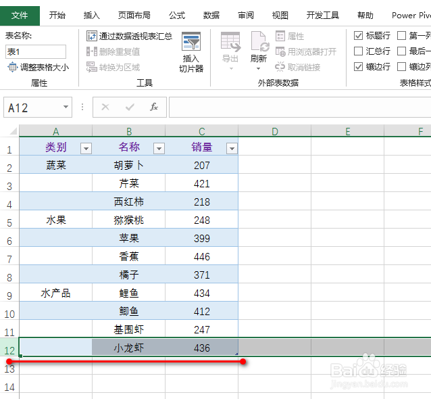Screen dimensions: 431x399
Task: Click the Resize Table (调整表格大小) icon
Action: tap(12, 67)
